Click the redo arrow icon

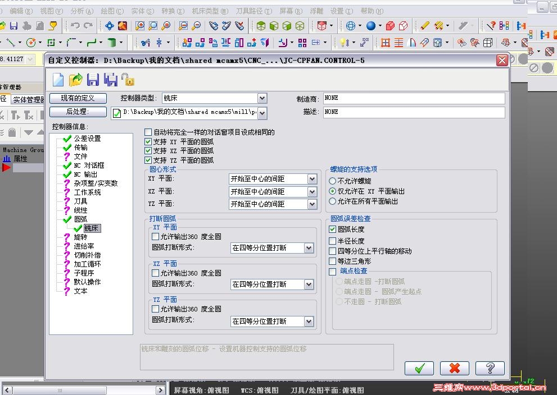click(88, 26)
